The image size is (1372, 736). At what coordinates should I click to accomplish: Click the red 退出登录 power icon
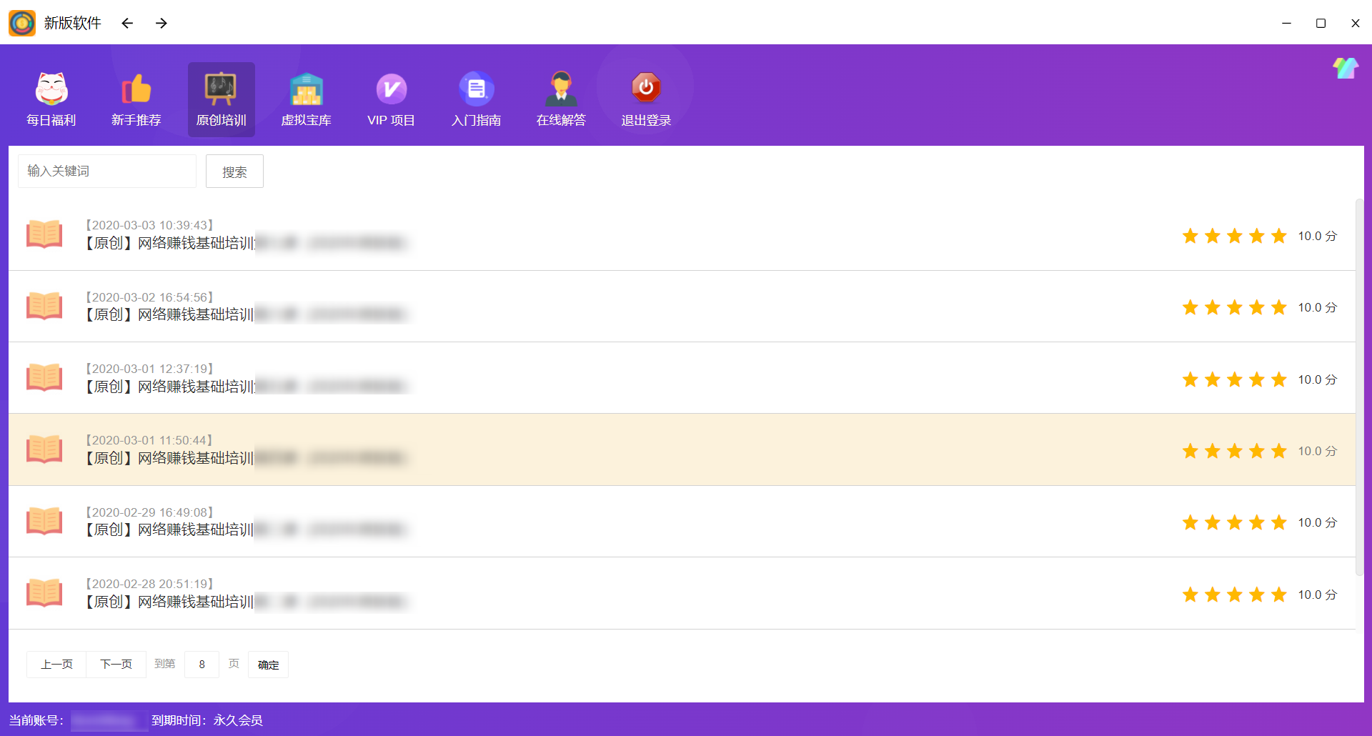(646, 88)
